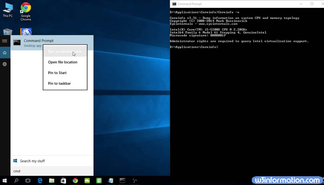This screenshot has width=324, height=185.
Task: Choose Pin to Start option
Action: click(65, 73)
